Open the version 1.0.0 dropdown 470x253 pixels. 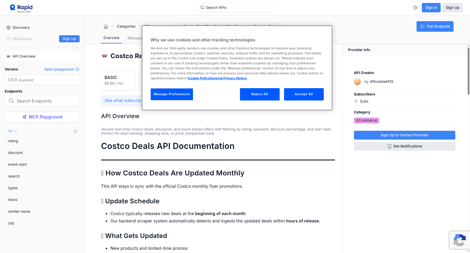click(x=42, y=80)
